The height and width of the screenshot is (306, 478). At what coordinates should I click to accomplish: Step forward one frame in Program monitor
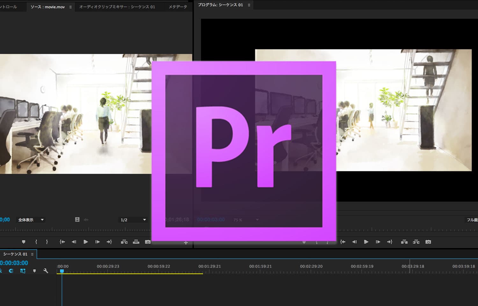coord(378,242)
